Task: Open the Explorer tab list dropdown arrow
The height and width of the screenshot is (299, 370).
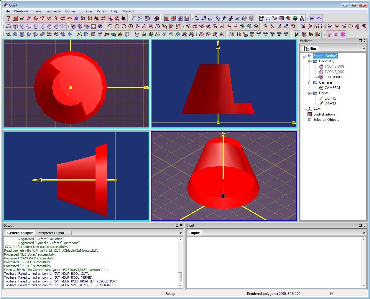Action: [x=364, y=49]
